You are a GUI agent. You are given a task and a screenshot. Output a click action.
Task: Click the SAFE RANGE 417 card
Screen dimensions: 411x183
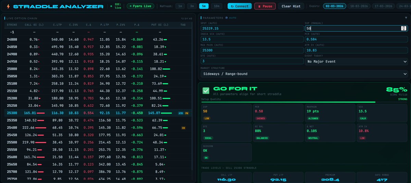[x=382, y=177]
